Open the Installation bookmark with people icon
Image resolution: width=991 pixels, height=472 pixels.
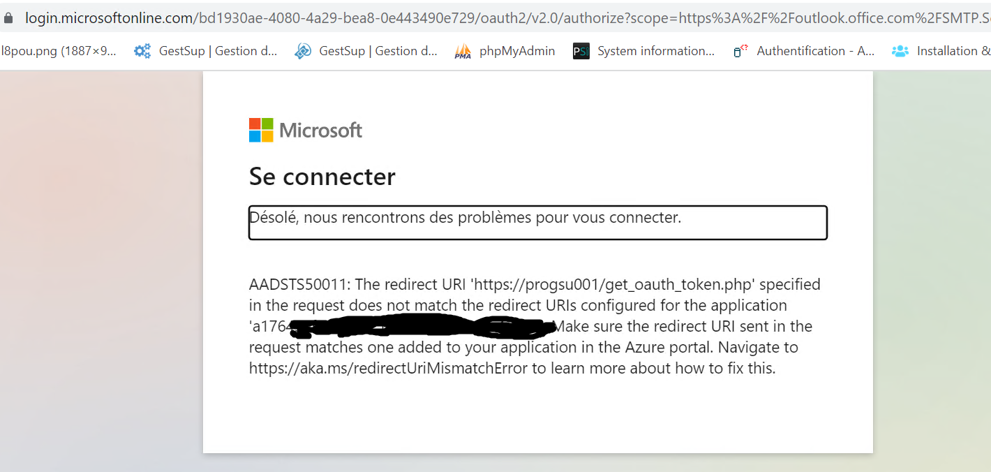tap(941, 51)
